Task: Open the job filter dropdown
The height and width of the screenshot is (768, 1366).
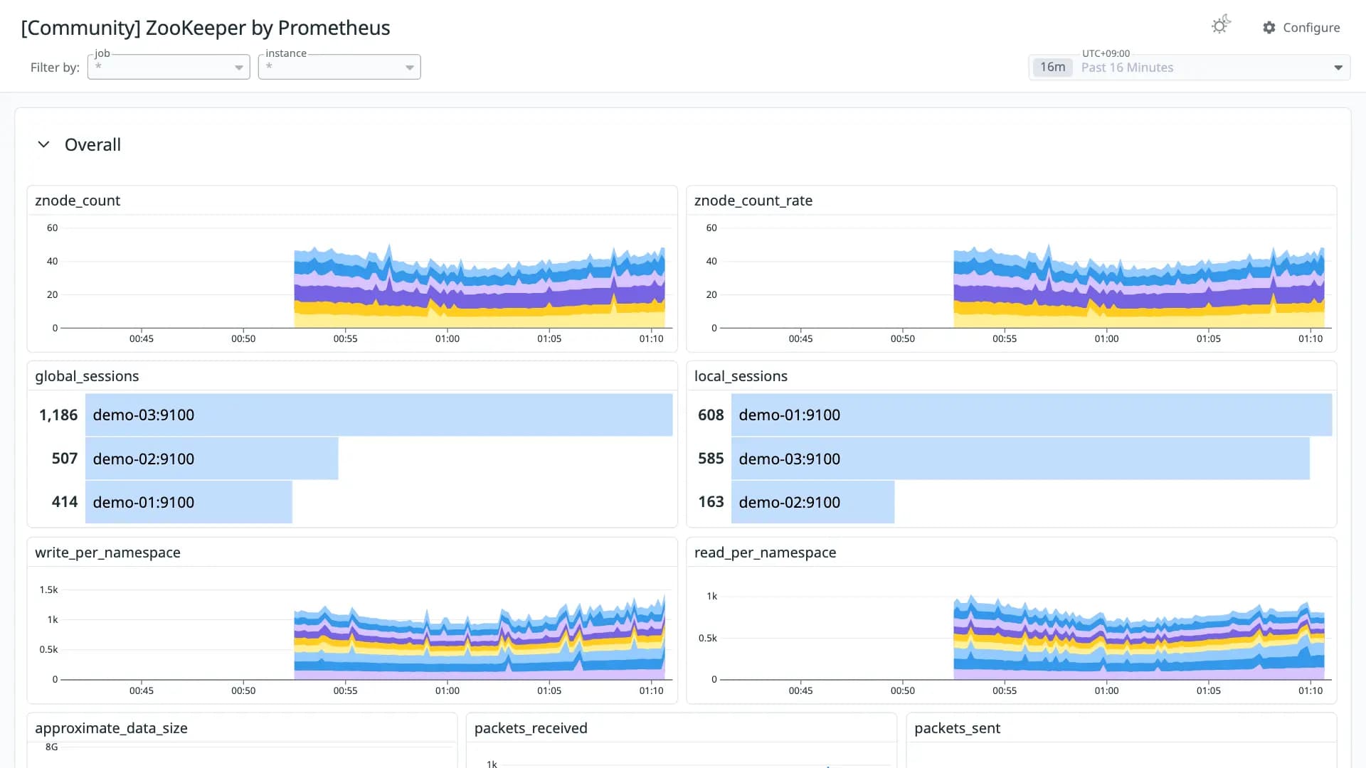Action: click(x=169, y=67)
